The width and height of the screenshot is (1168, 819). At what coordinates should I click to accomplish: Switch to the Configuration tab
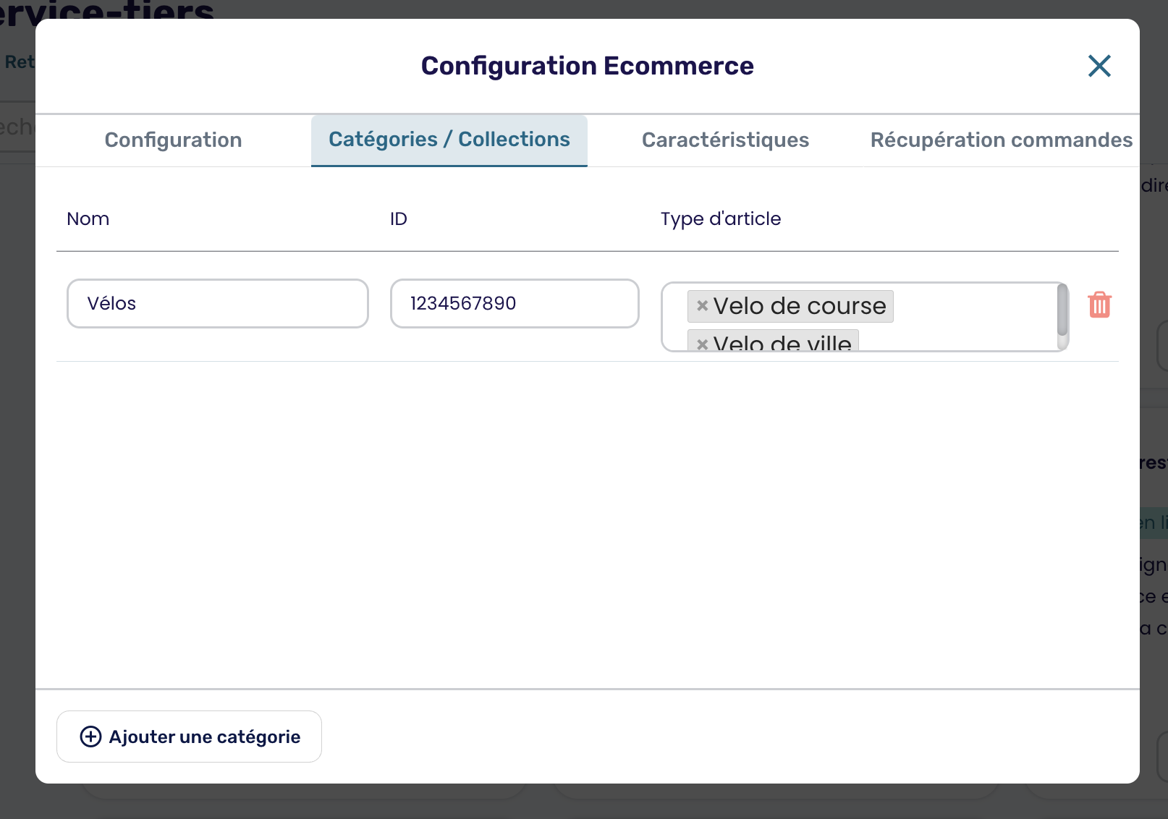click(173, 140)
